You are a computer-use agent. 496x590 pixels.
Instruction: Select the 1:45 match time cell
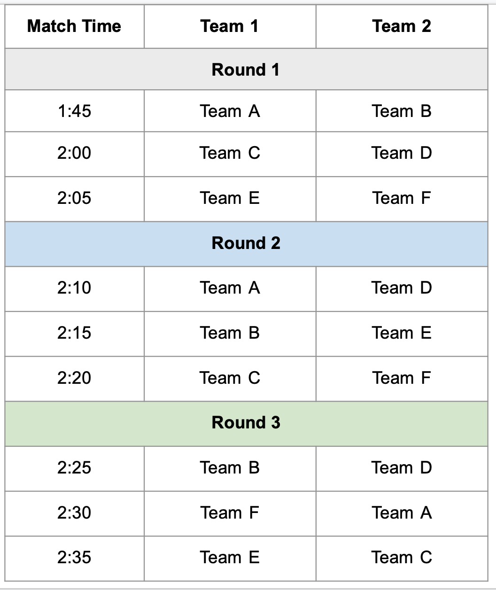point(74,111)
